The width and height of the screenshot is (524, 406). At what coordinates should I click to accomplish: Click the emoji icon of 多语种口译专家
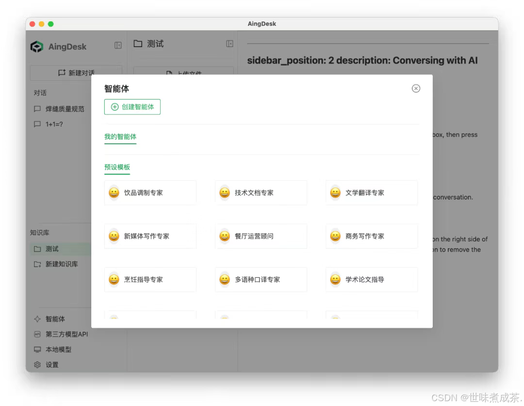tap(225, 280)
